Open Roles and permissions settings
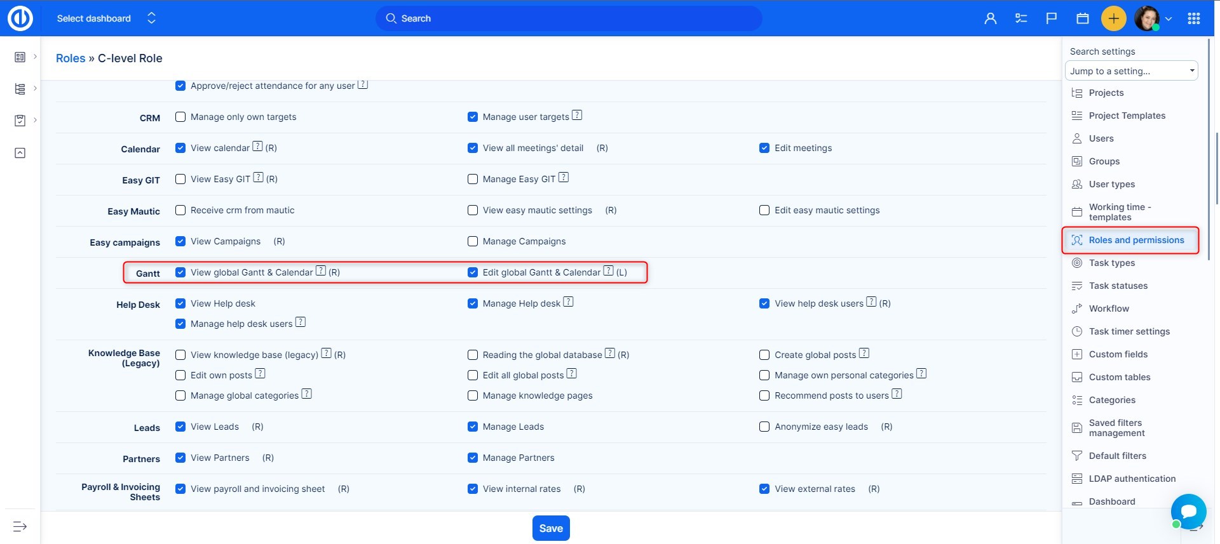The height and width of the screenshot is (544, 1220). click(x=1135, y=240)
